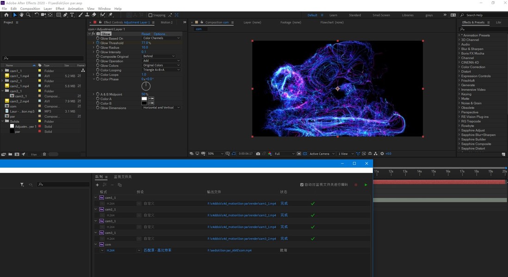Click the Color A white swatch

[144, 99]
